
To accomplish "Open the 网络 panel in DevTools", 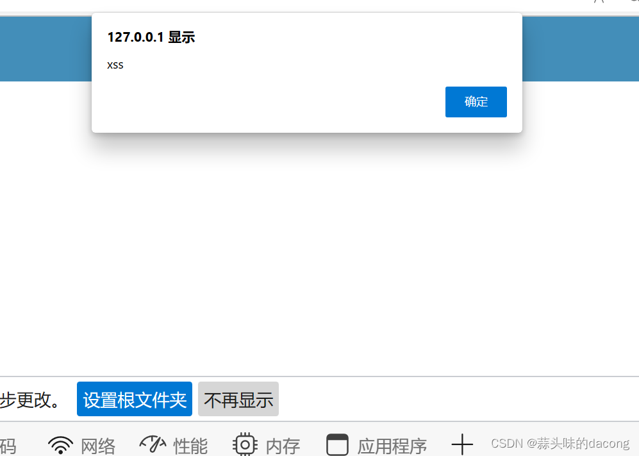I will [x=97, y=445].
